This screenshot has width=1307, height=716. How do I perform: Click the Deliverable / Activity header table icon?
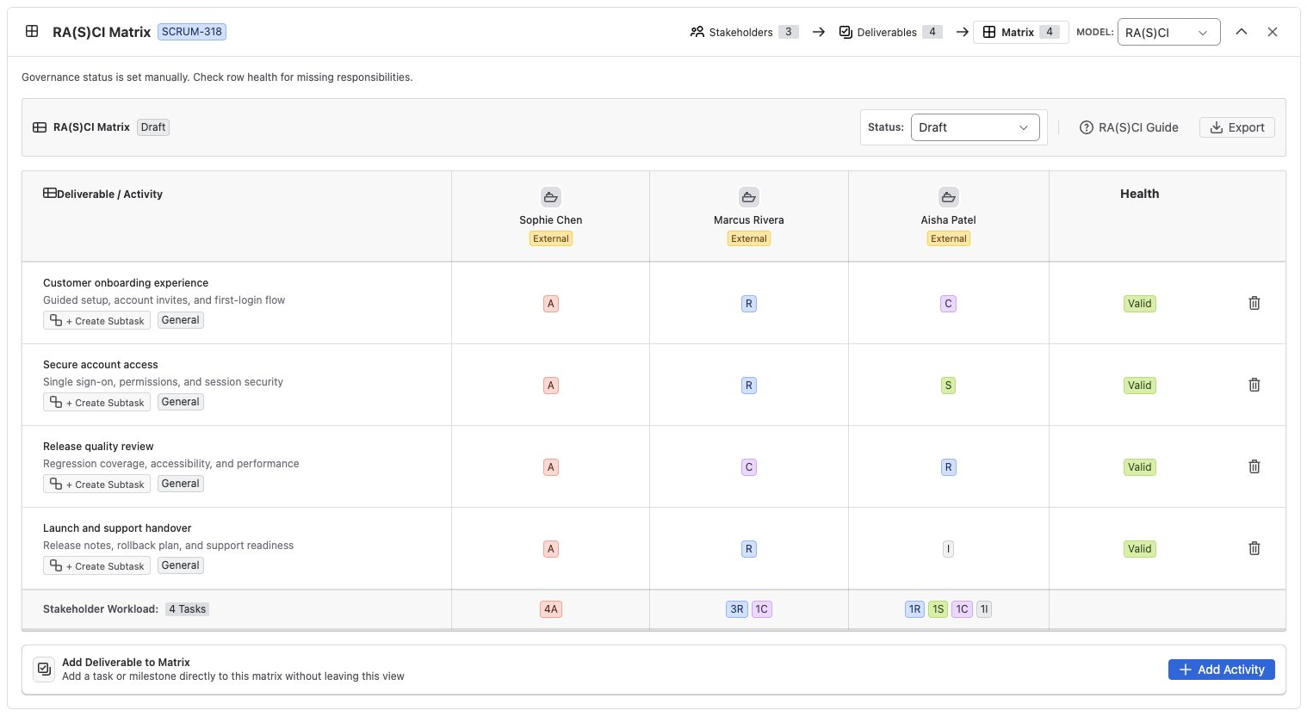(x=50, y=194)
